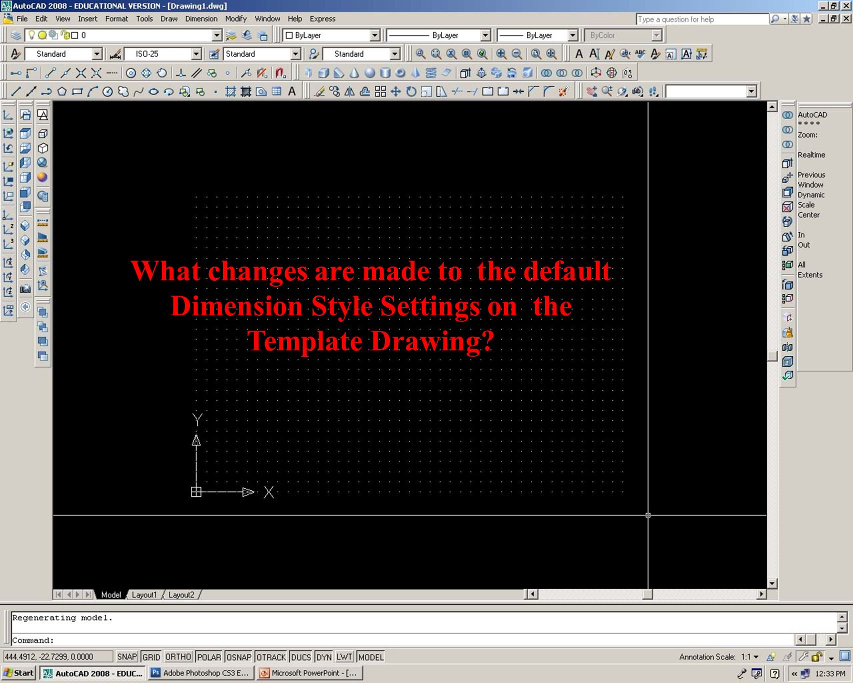Click the MODEL status bar button
Screen dimensions: 853x683
[371, 657]
